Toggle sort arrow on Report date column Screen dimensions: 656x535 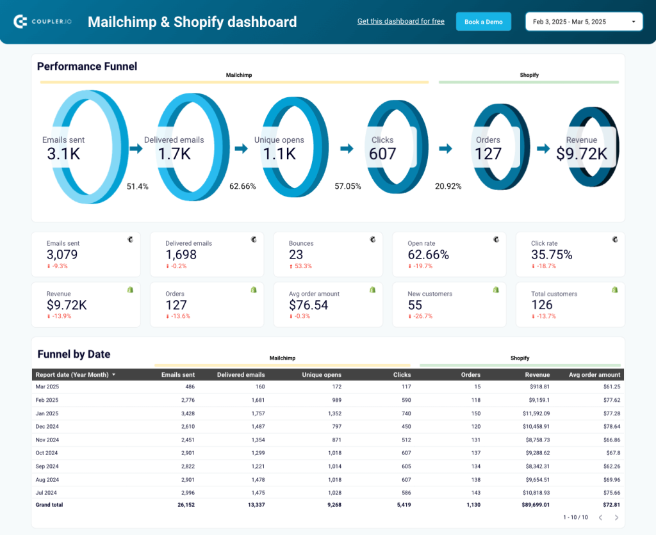coord(114,375)
